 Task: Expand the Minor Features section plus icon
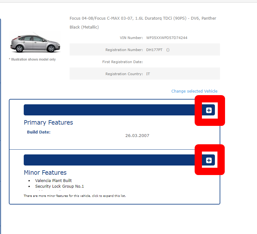pos(209,160)
